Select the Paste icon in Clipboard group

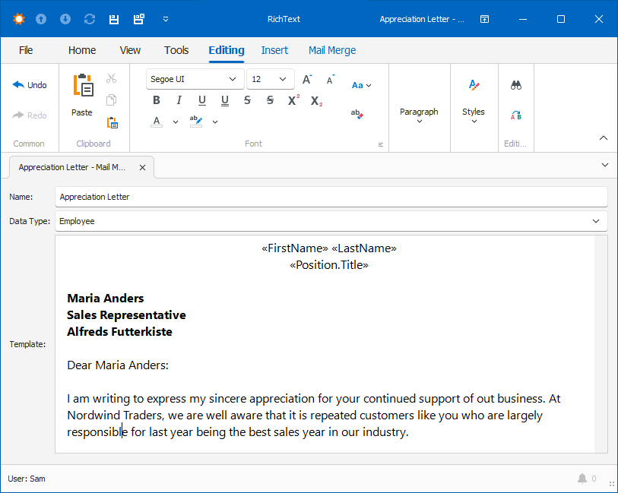(x=81, y=85)
